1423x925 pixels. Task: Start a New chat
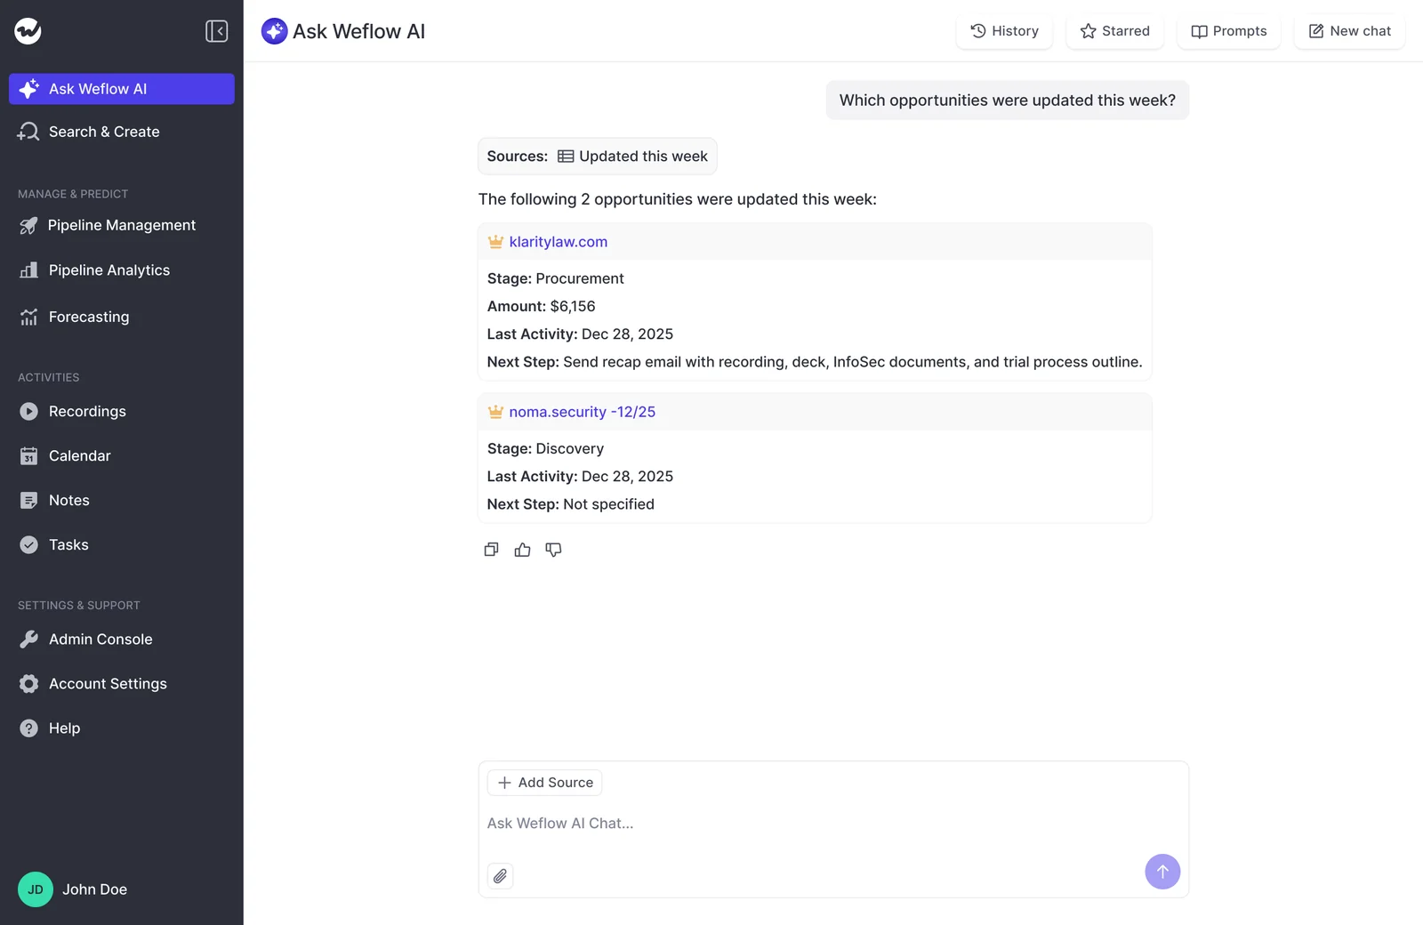click(1349, 31)
